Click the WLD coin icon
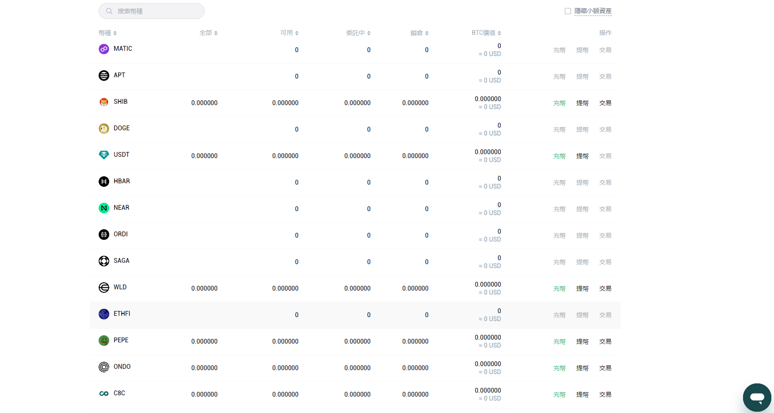The image size is (774, 413). 103,288
